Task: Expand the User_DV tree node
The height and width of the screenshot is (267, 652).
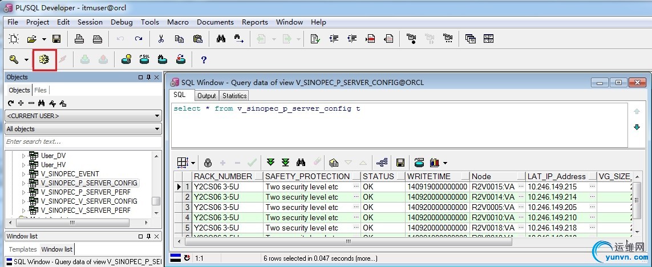Action: (x=24, y=156)
